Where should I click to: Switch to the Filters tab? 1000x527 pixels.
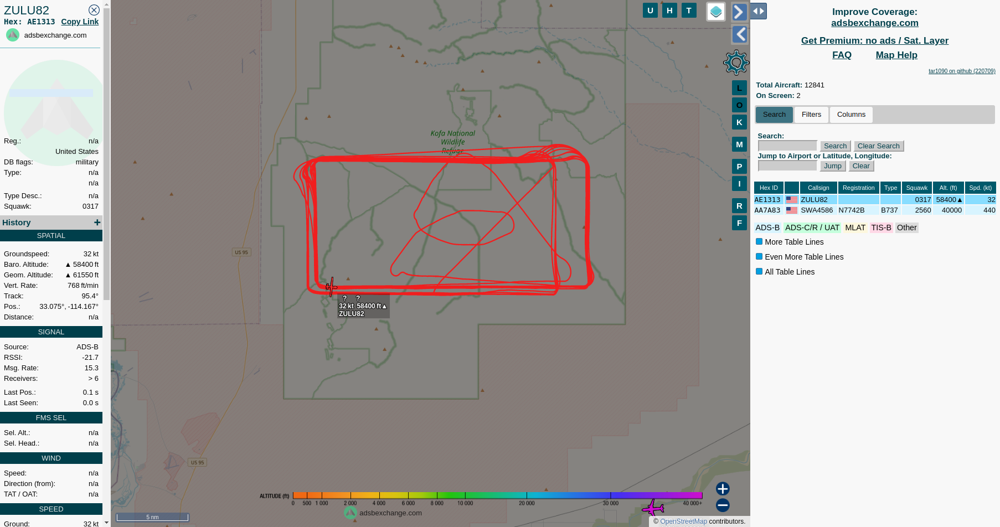point(811,115)
